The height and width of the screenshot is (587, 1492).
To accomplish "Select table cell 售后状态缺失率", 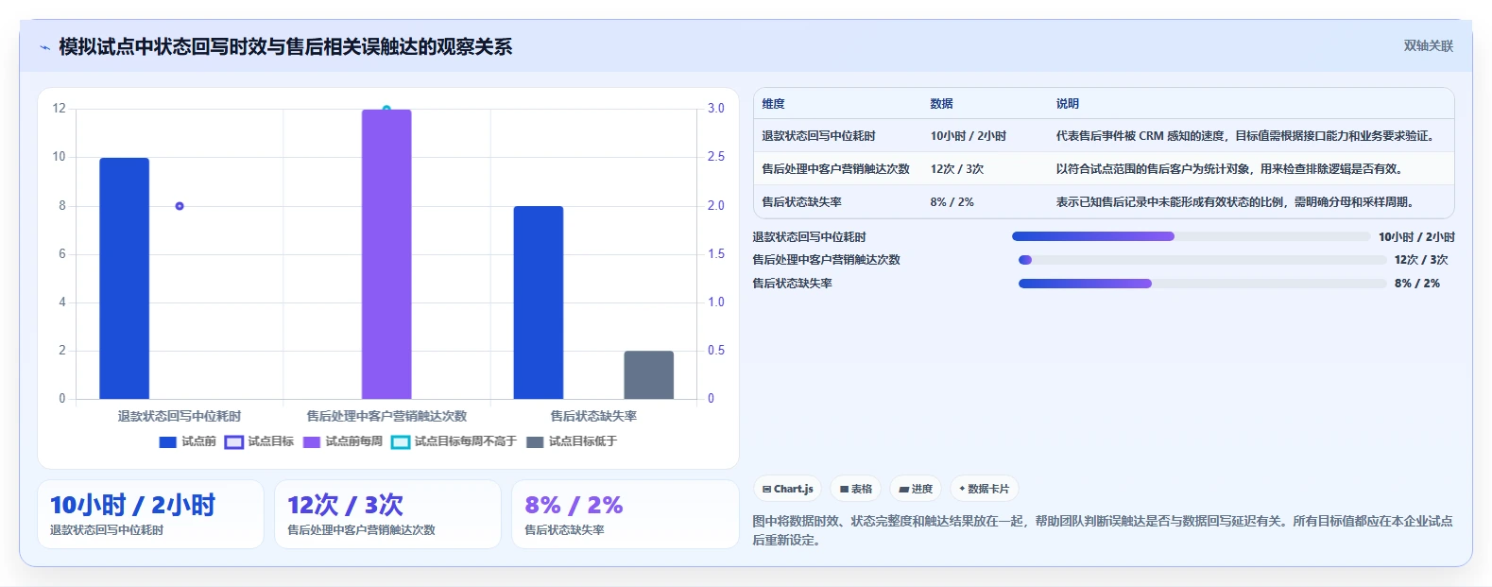I will tap(801, 202).
